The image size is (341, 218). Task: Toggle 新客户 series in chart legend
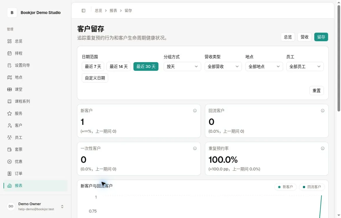click(x=285, y=187)
